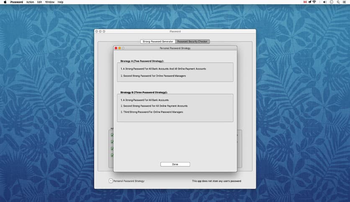Open the iPassword application menu

(16, 2)
